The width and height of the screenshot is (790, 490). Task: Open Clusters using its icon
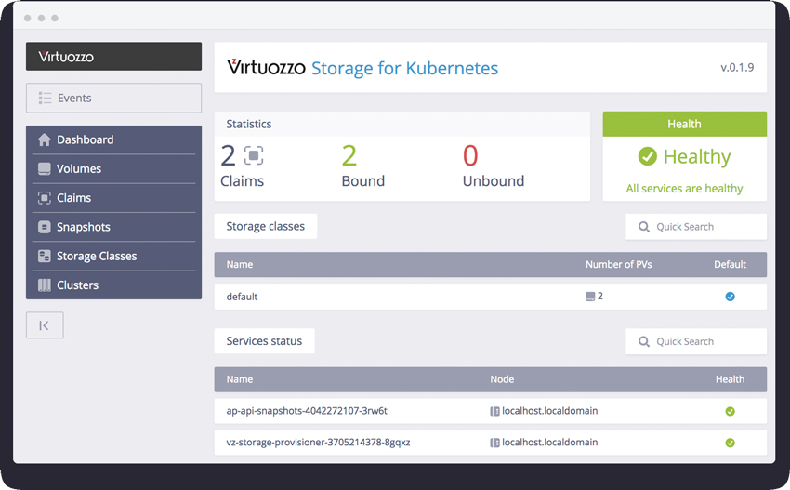click(x=45, y=285)
